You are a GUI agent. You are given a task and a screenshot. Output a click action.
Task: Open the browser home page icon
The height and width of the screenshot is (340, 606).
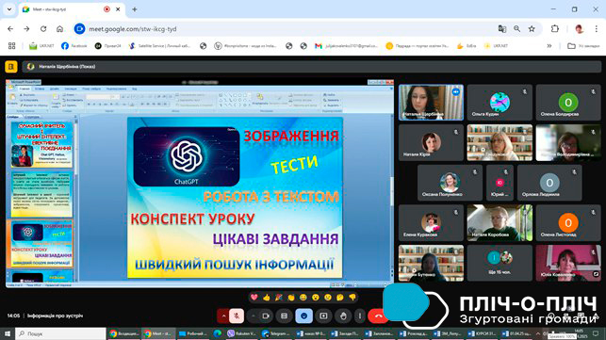59,29
